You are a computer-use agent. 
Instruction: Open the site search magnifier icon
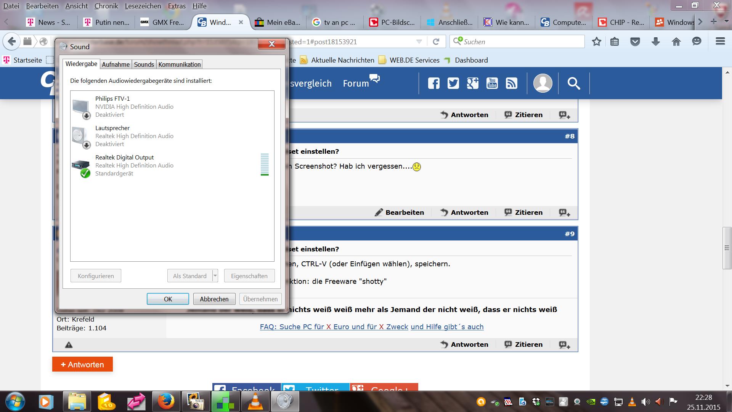click(573, 83)
